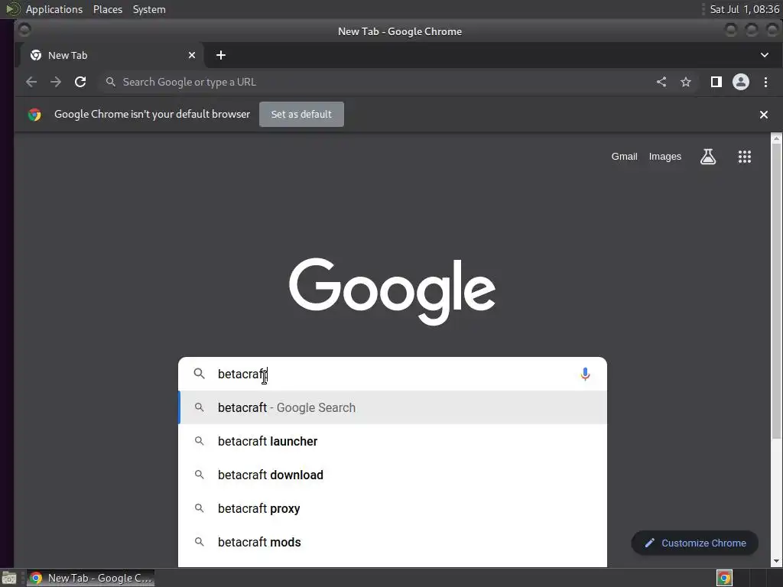
Task: Click the browser back arrow
Action: pyautogui.click(x=31, y=82)
